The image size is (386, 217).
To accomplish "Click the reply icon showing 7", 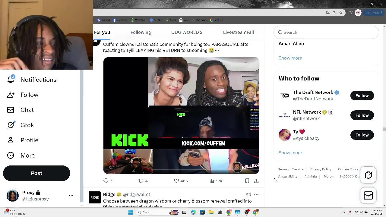I will [106, 181].
